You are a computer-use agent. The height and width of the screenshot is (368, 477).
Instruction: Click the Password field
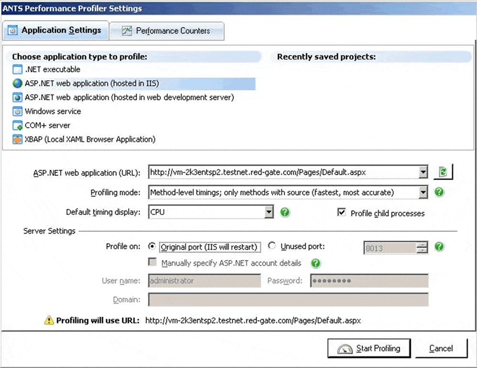click(369, 281)
